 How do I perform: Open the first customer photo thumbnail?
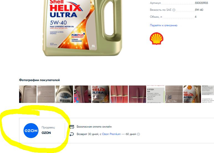coord(28,94)
